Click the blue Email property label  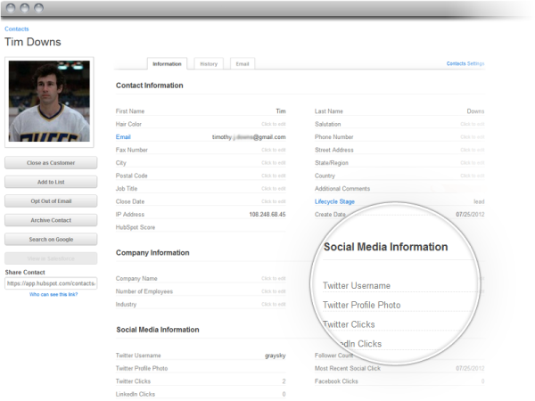123,137
